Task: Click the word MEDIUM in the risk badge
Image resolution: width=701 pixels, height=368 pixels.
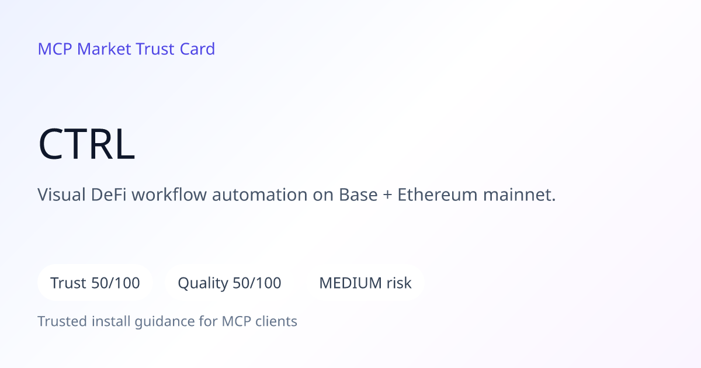Action: [x=350, y=283]
